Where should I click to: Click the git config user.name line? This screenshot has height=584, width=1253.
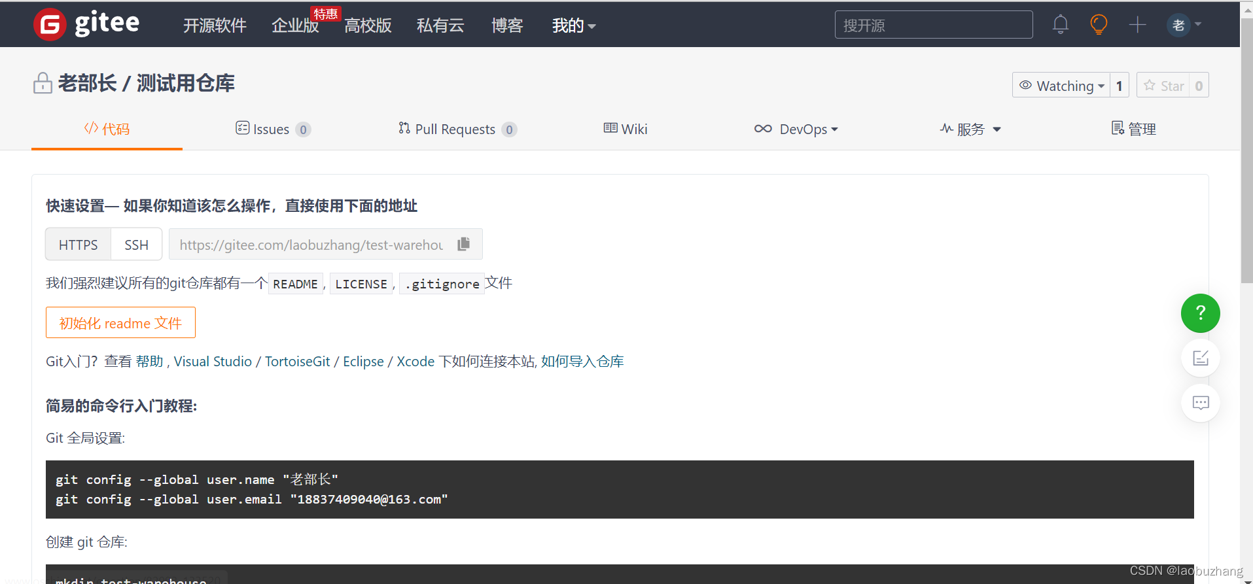(197, 479)
